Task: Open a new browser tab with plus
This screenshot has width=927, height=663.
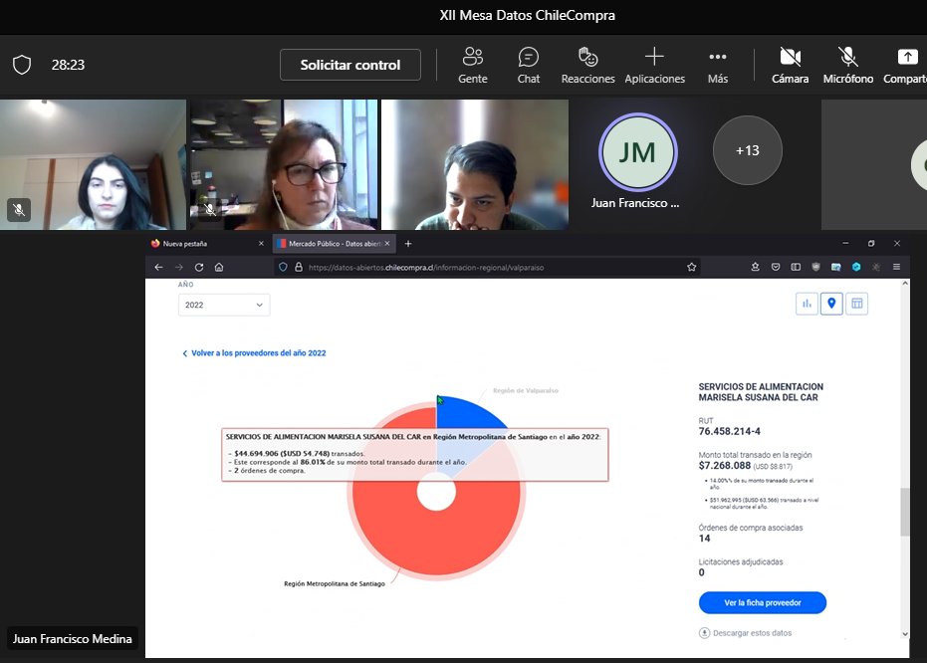Action: (408, 244)
